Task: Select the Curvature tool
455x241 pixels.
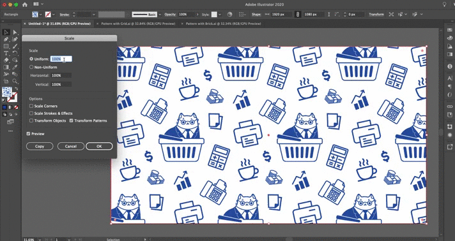Action: coord(15,39)
